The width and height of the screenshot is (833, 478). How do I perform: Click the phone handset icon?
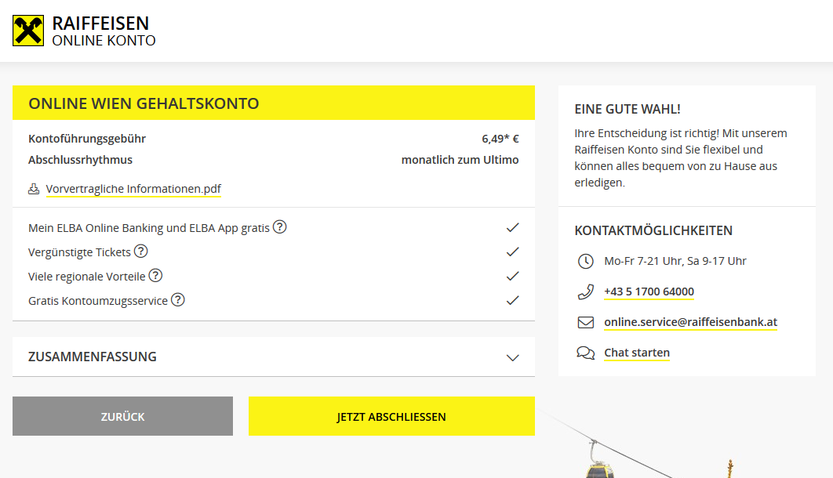[585, 292]
